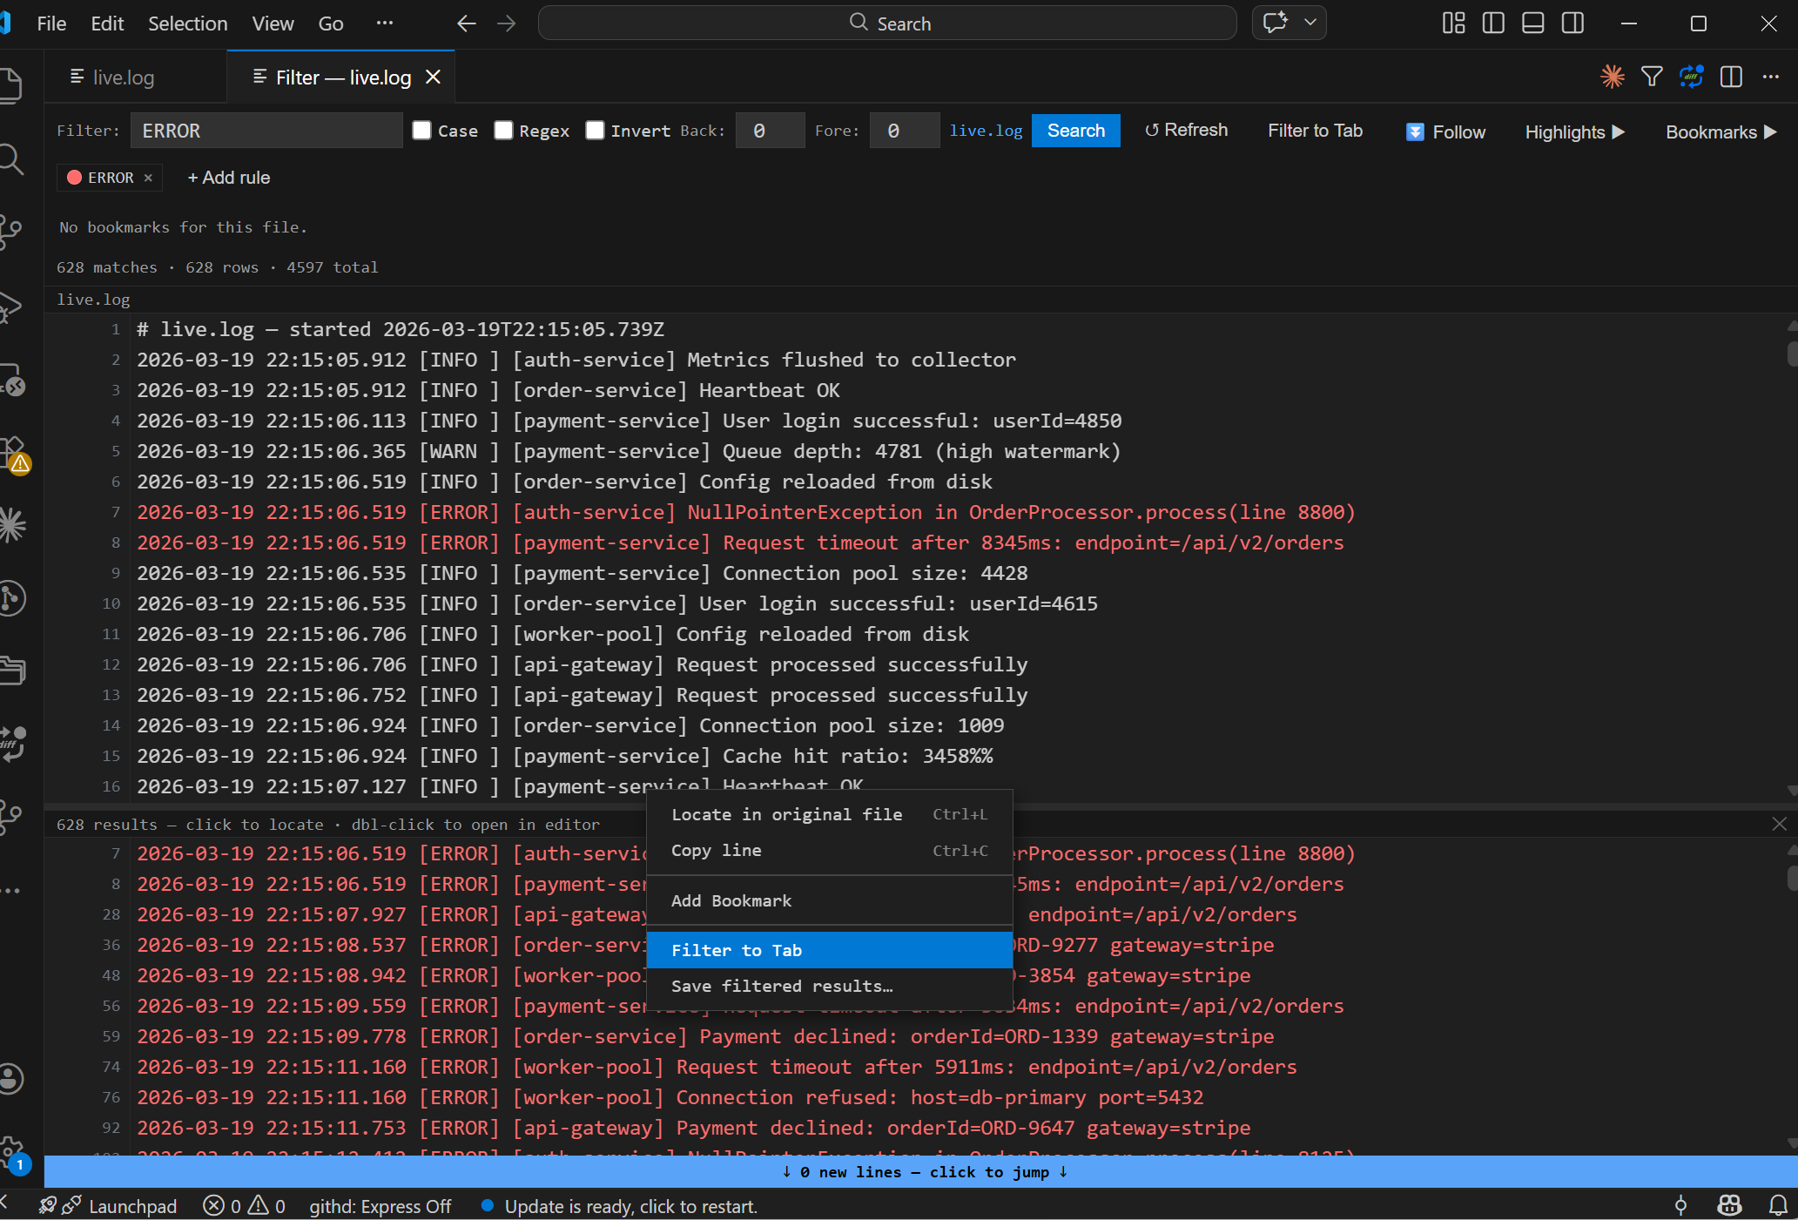1798x1220 pixels.
Task: Toggle the bottom panel visibility
Action: click(x=1533, y=24)
